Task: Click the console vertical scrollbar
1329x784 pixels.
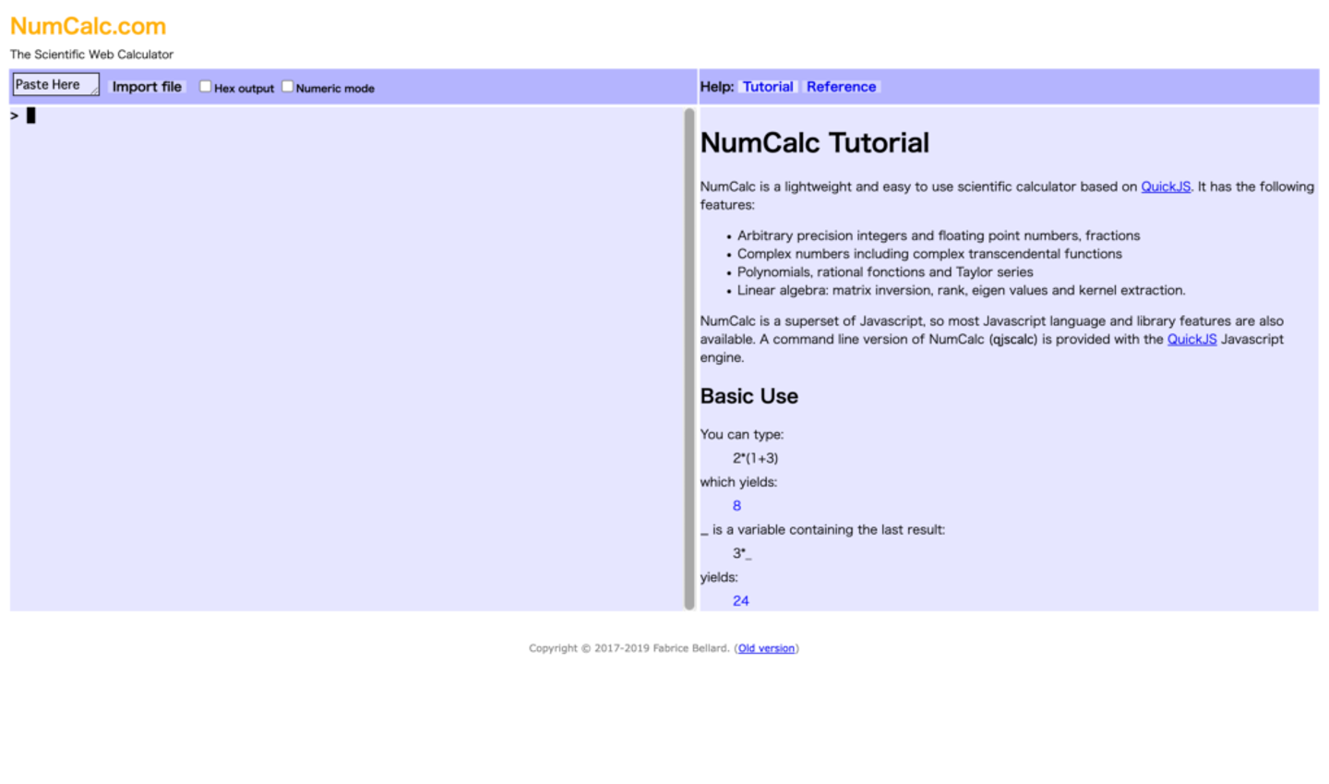Action: 688,358
